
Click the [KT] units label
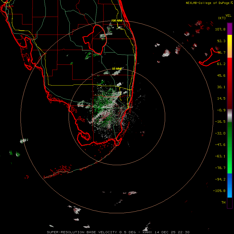pos(222,18)
